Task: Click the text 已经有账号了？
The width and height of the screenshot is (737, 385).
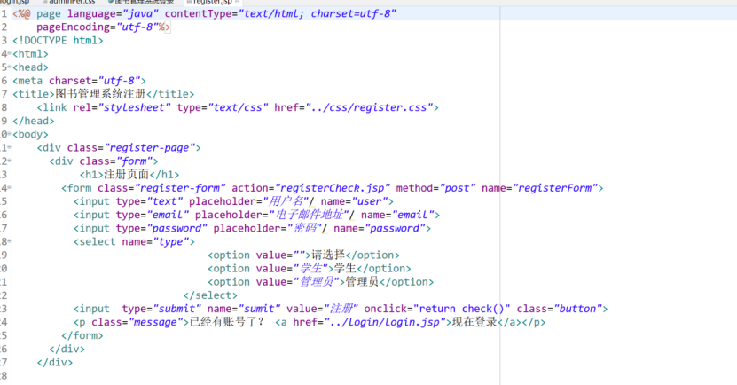Action: click(227, 322)
